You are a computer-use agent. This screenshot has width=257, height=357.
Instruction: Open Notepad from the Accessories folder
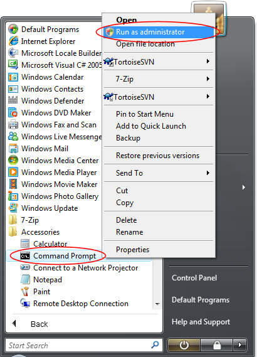click(41, 280)
